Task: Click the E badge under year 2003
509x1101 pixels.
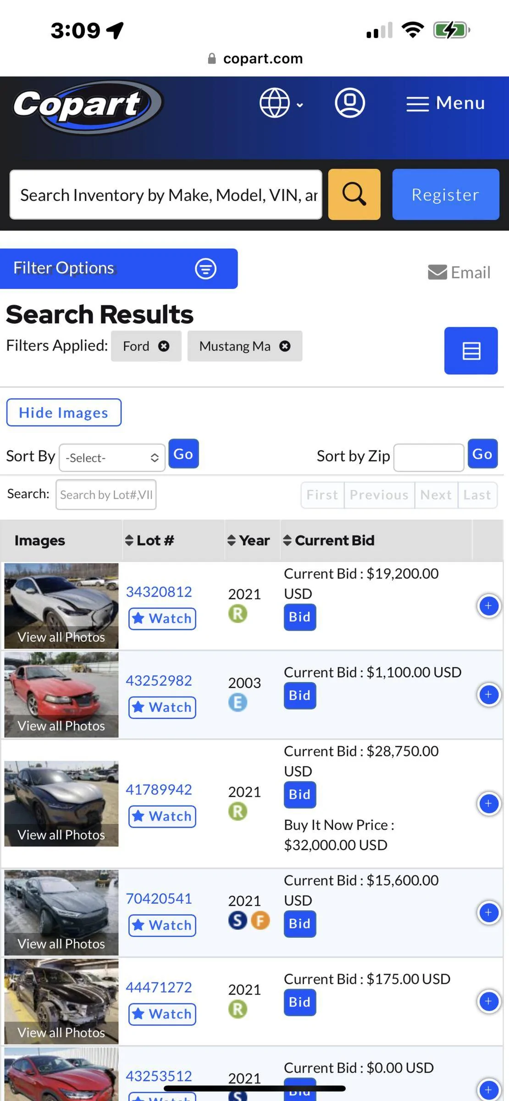Action: click(238, 702)
